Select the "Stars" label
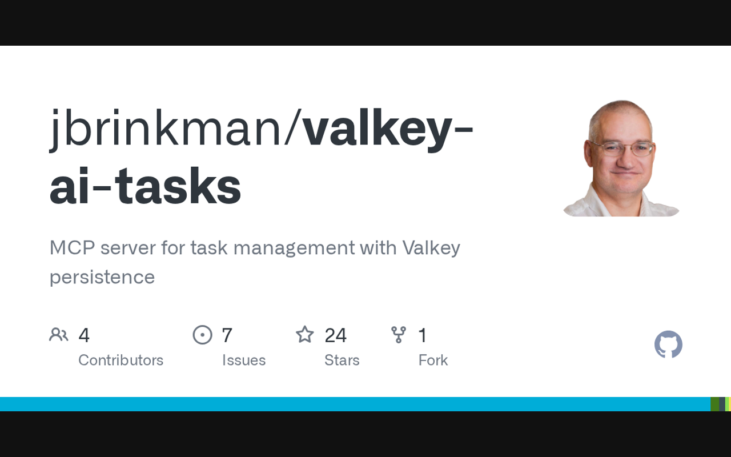Image resolution: width=731 pixels, height=457 pixels. pyautogui.click(x=342, y=360)
